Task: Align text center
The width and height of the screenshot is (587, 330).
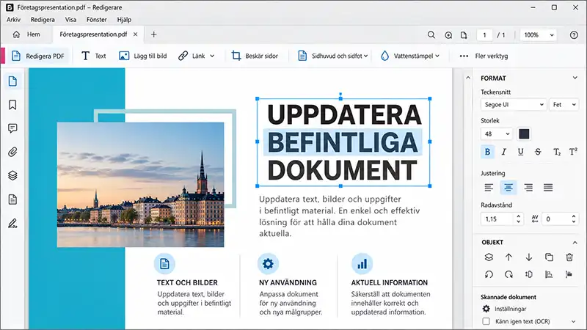Action: 508,188
